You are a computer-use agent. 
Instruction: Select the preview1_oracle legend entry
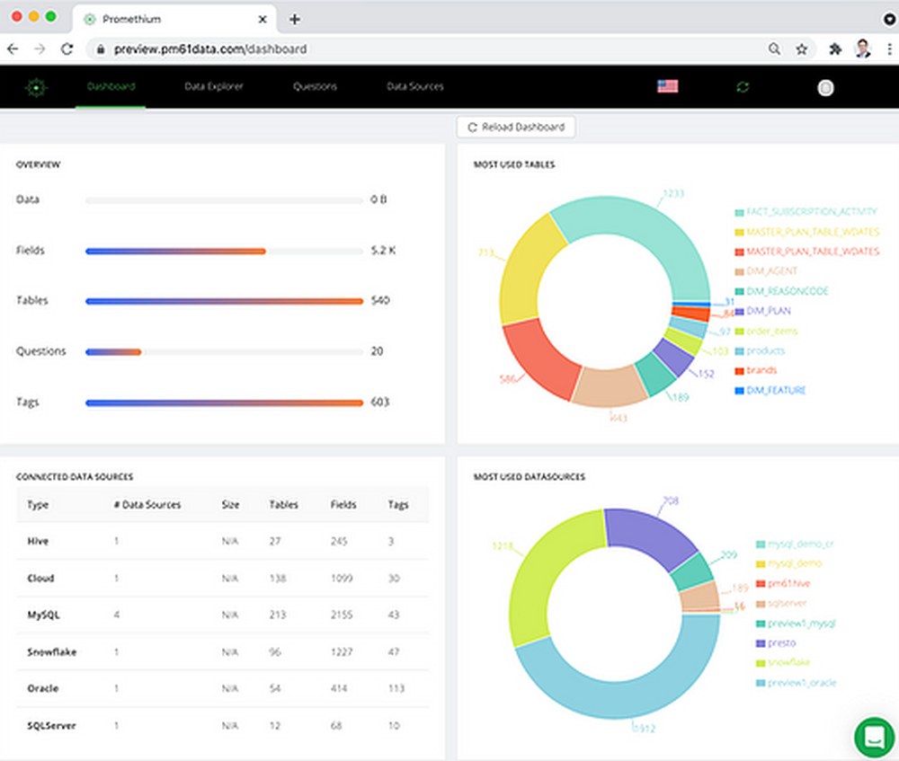pos(797,683)
